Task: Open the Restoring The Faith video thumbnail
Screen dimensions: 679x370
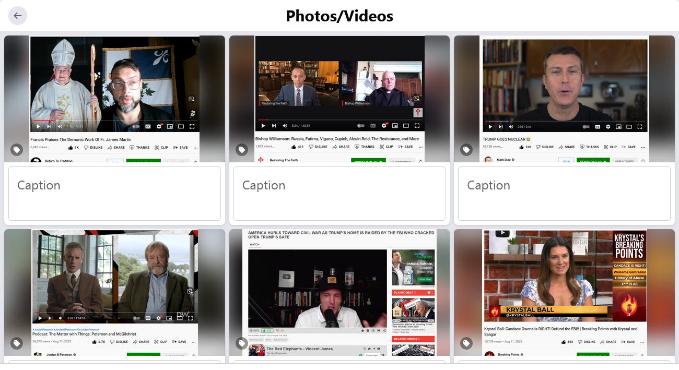Action: point(340,99)
